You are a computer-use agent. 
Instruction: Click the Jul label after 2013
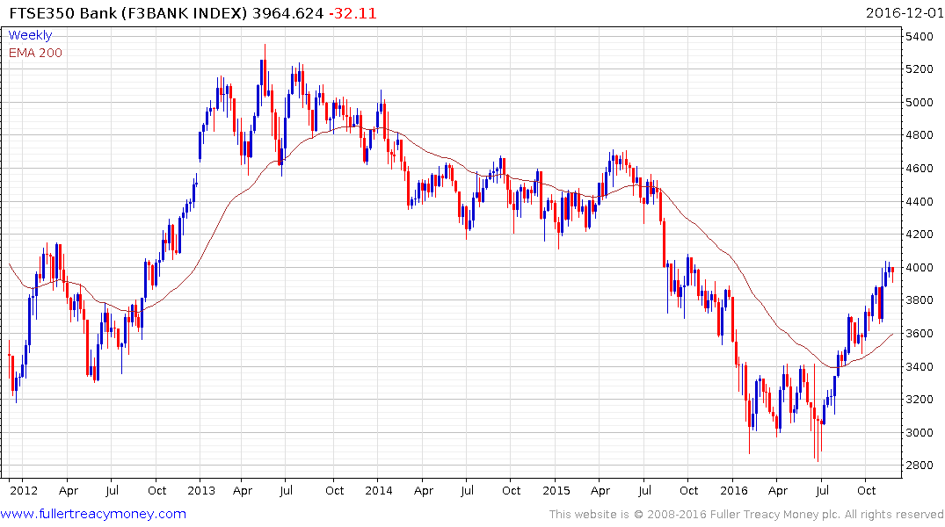point(286,490)
